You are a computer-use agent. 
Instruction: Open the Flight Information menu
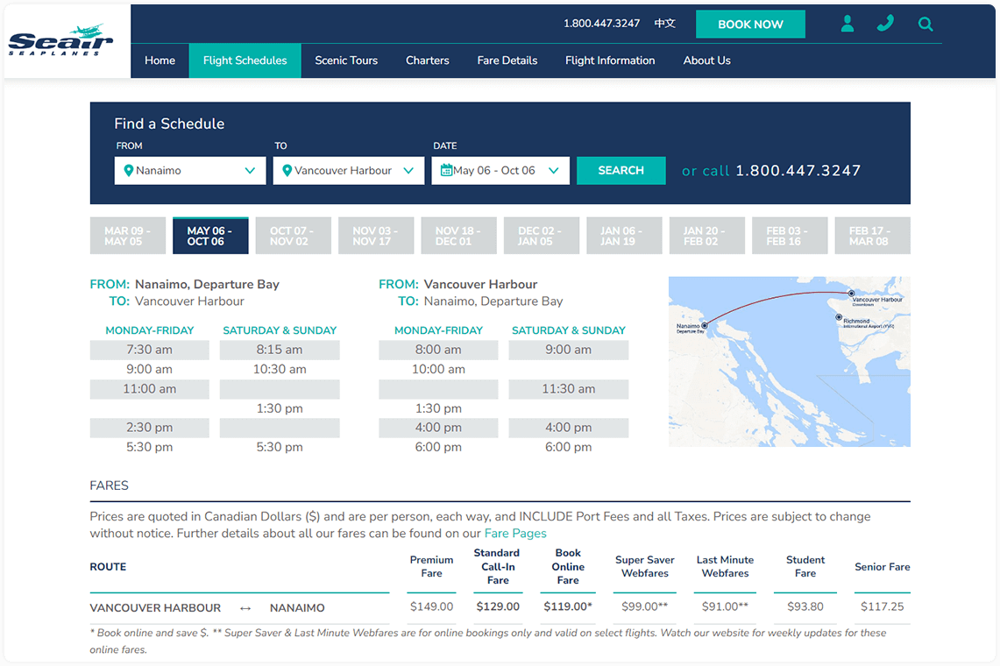click(610, 60)
